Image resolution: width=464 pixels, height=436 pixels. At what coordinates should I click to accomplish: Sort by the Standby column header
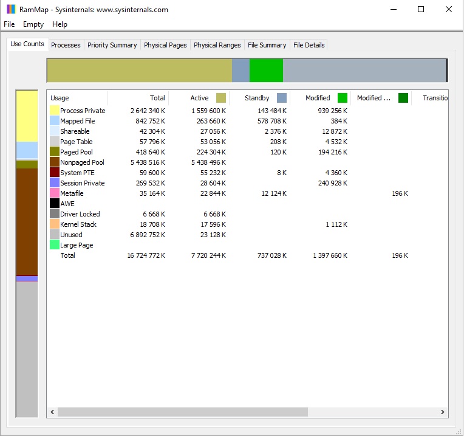pyautogui.click(x=257, y=98)
